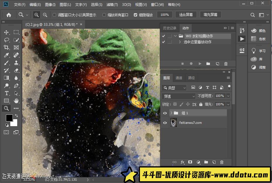Viewport: 272px width, 183px height.
Task: Expand the 组 1 group
Action: coord(171,113)
